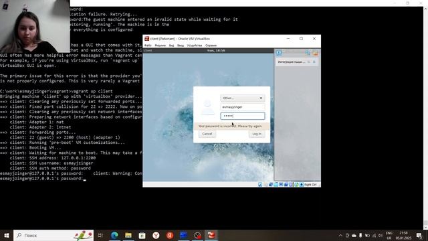Open the clock showing 05.01.2025
This screenshot has width=428, height=241.
coord(404,236)
